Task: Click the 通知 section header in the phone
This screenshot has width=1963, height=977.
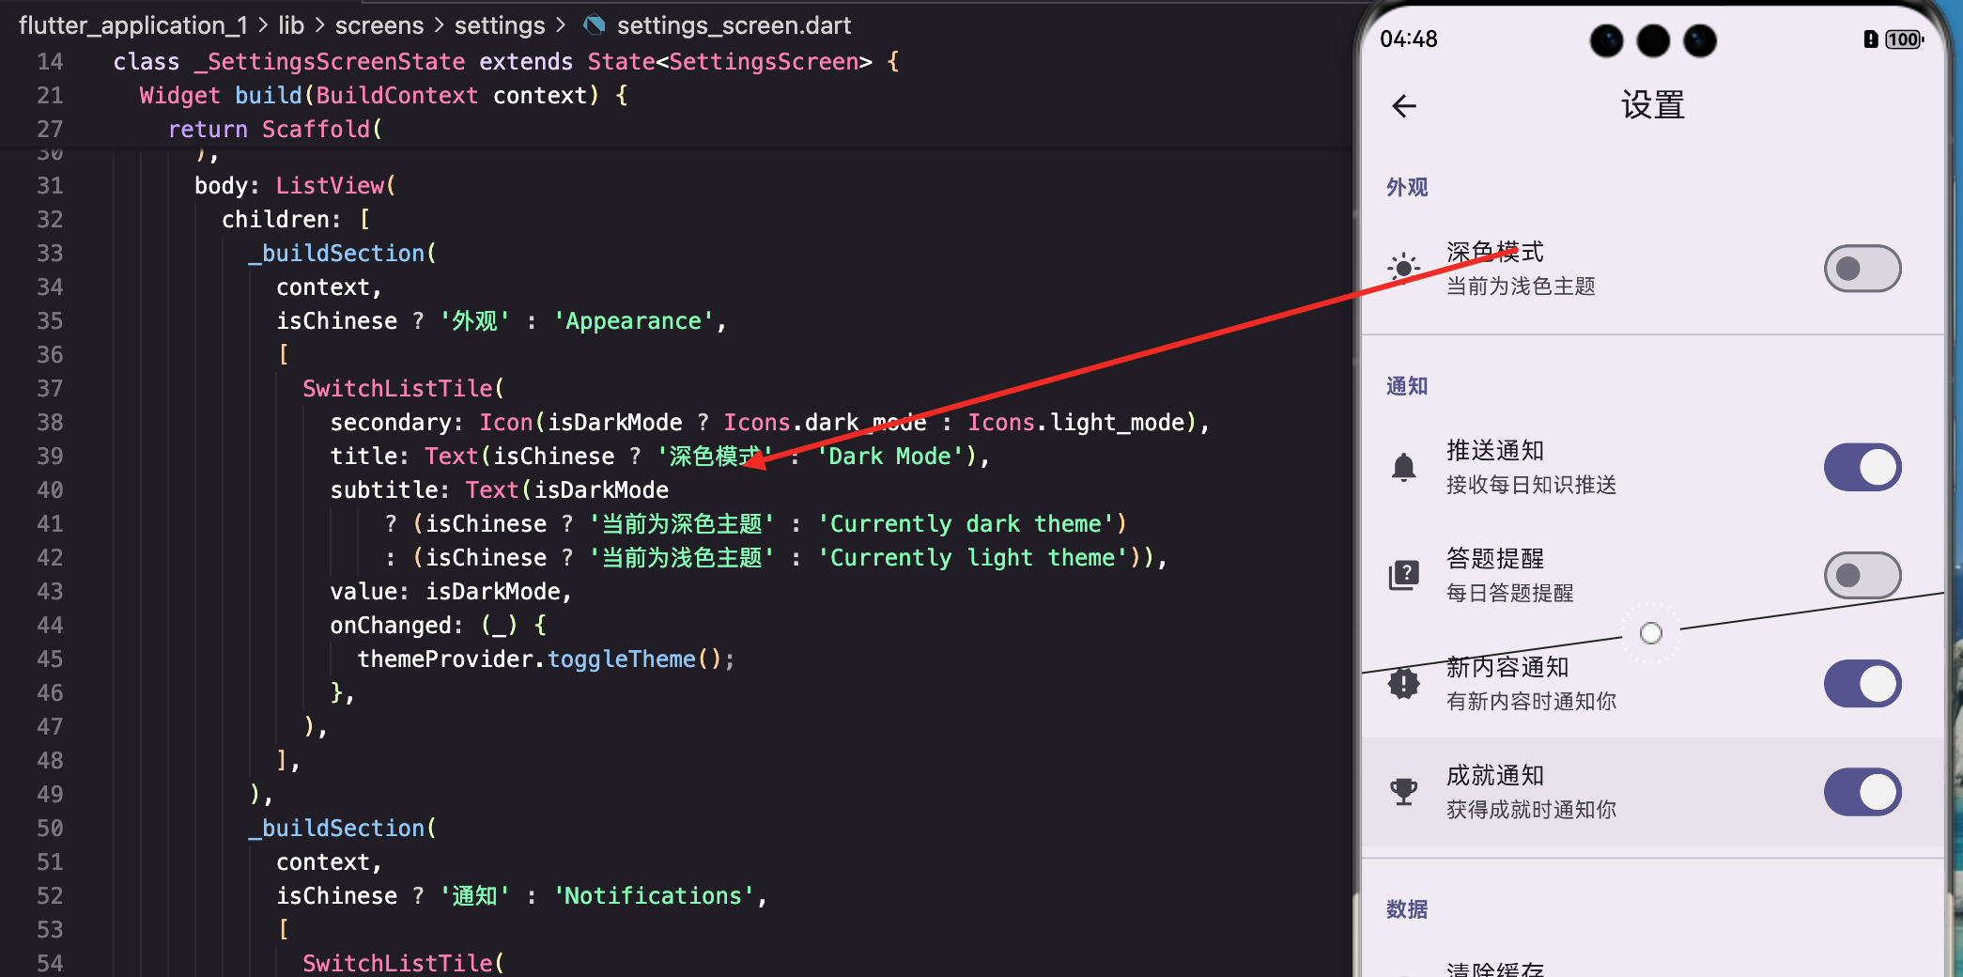Action: coord(1407,386)
